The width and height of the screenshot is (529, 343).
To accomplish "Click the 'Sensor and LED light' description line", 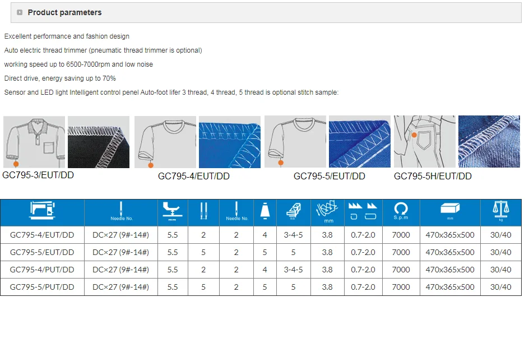I will 171,92.
